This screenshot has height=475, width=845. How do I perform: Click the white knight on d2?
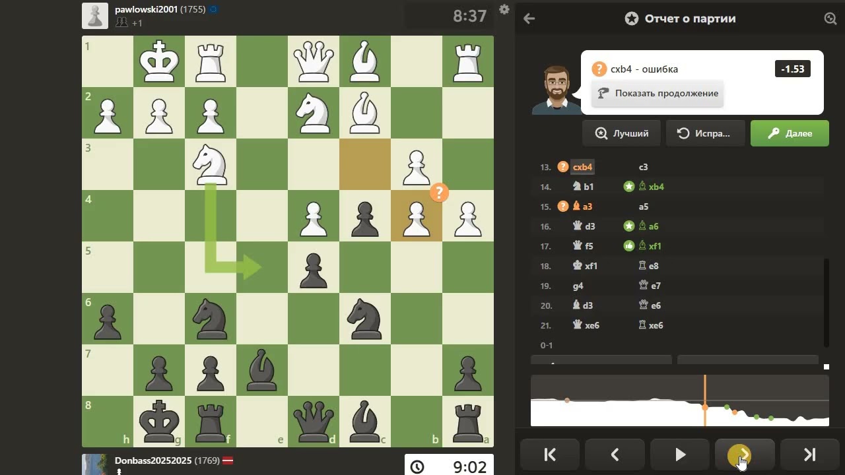(x=314, y=113)
